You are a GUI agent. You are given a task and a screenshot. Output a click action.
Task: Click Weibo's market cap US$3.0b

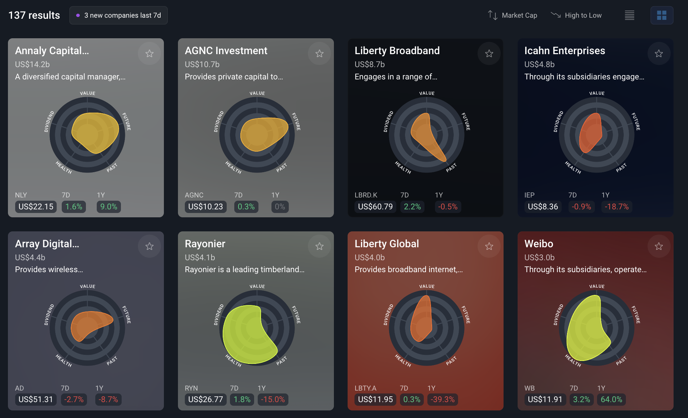[539, 257]
